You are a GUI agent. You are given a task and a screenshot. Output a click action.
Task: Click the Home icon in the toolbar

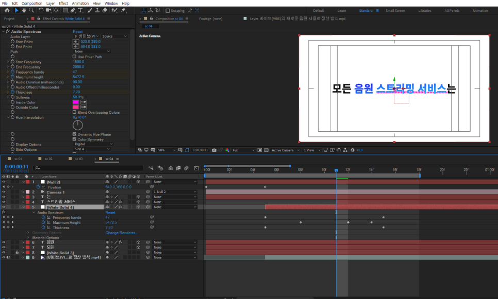pos(7,10)
